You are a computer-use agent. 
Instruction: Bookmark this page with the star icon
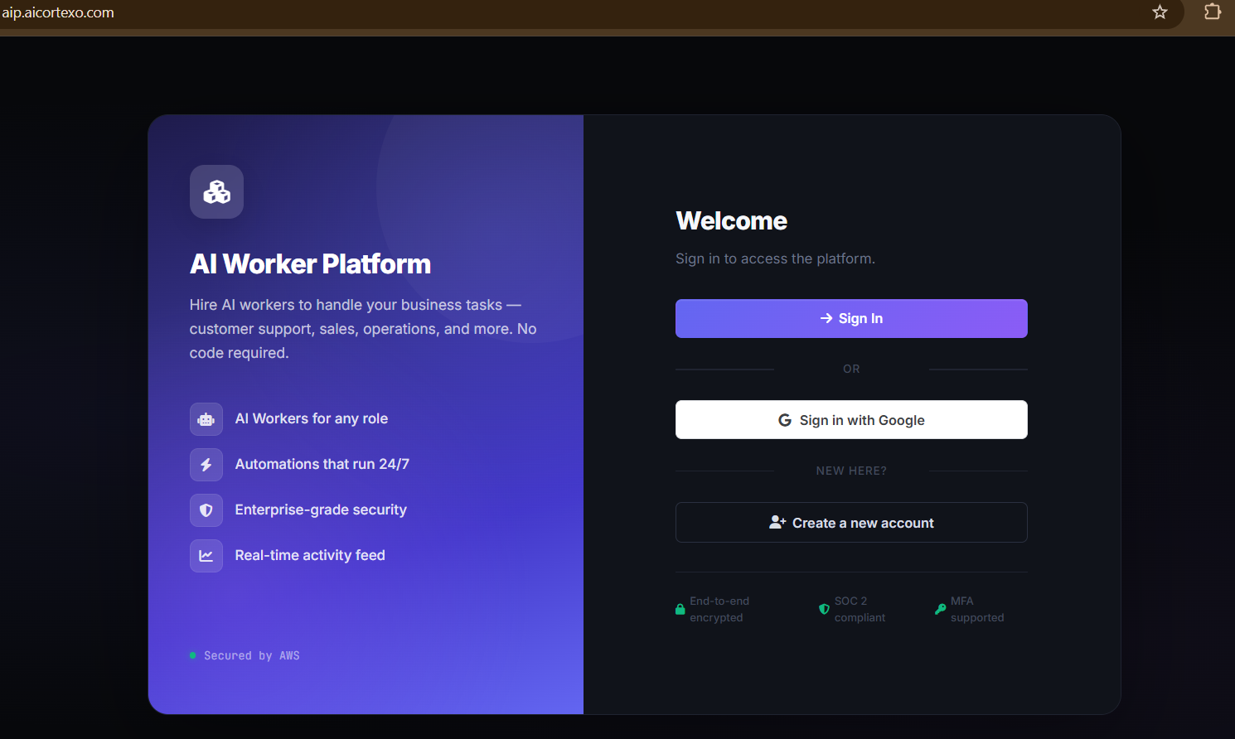[x=1160, y=12]
